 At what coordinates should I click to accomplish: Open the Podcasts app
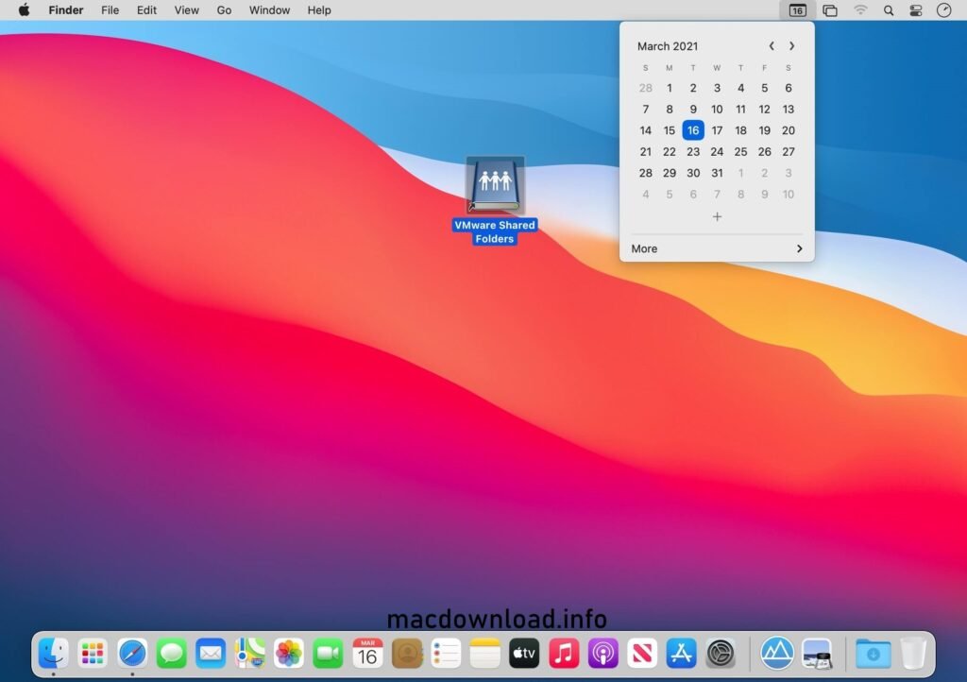602,653
